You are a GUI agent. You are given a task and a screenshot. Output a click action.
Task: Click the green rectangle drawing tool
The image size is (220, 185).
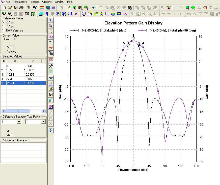187,8
